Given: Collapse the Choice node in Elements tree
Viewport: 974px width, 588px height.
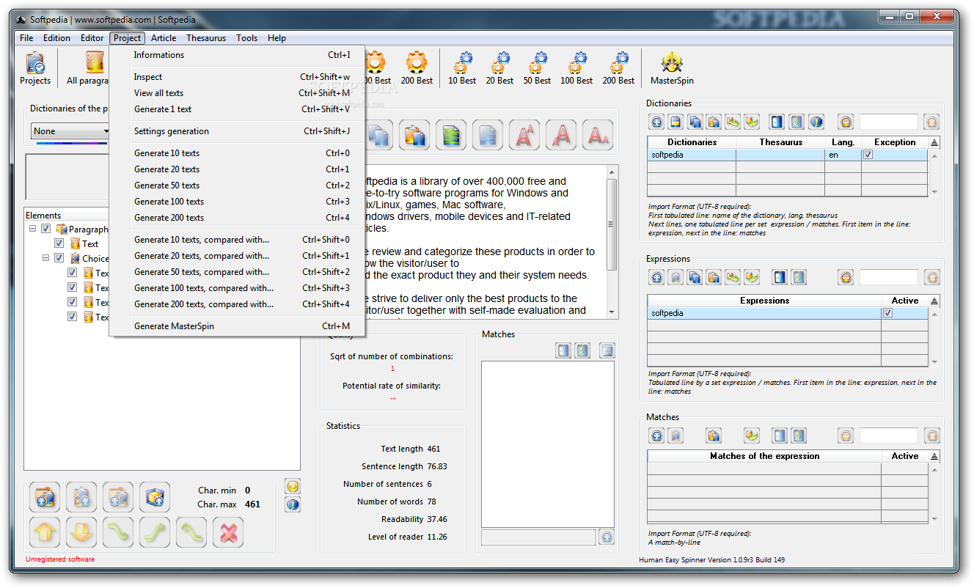Looking at the screenshot, I should [45, 259].
